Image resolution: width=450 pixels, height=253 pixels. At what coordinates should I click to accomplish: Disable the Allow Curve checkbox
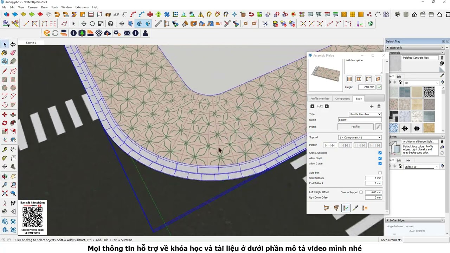380,163
